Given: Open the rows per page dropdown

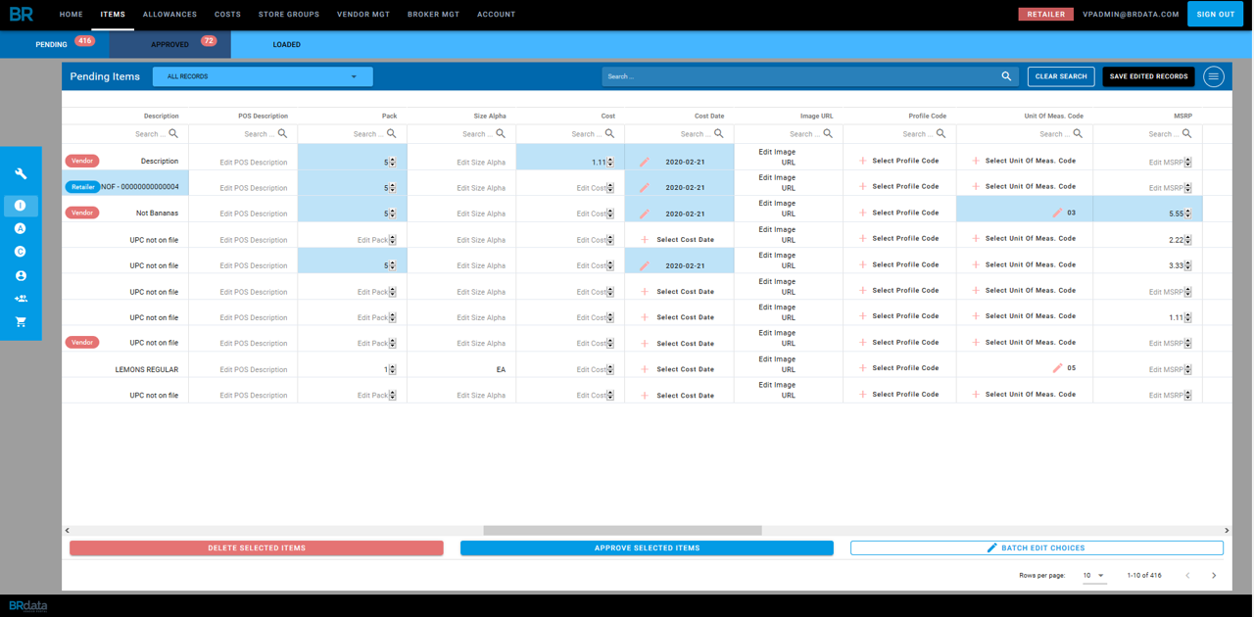Looking at the screenshot, I should pyautogui.click(x=1094, y=576).
